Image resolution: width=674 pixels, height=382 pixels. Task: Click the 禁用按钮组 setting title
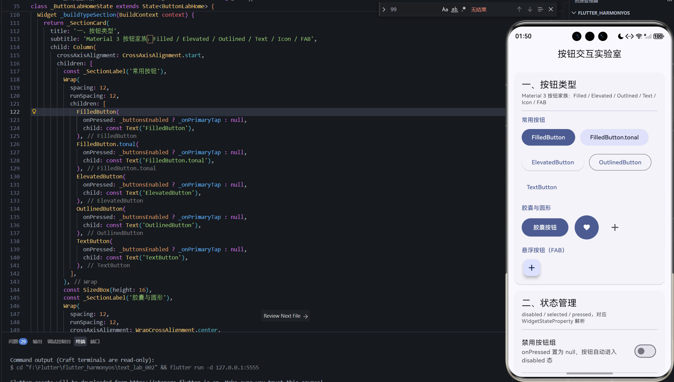pos(539,342)
